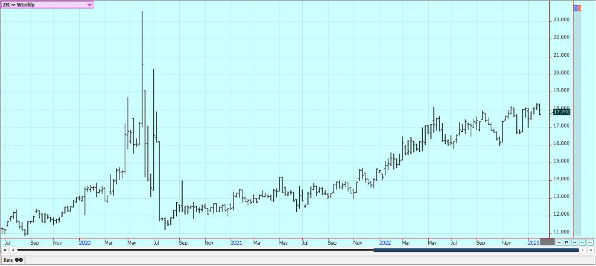Jump to chart start with double-left arrow
Image resolution: width=596 pixels, height=266 pixels.
(5, 250)
